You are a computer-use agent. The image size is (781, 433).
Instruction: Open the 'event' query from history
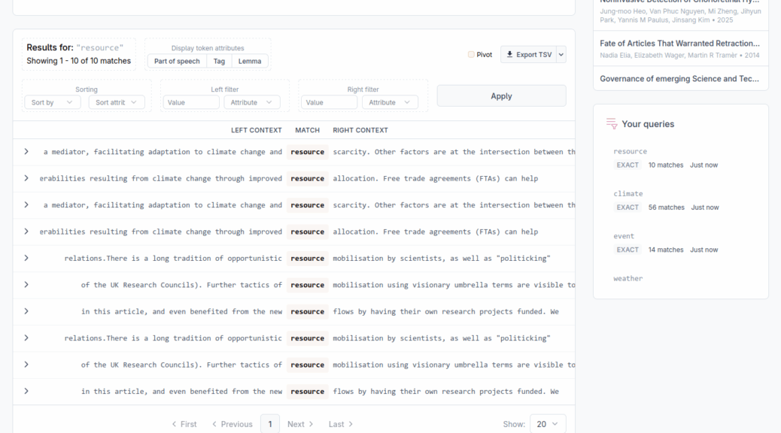(624, 236)
